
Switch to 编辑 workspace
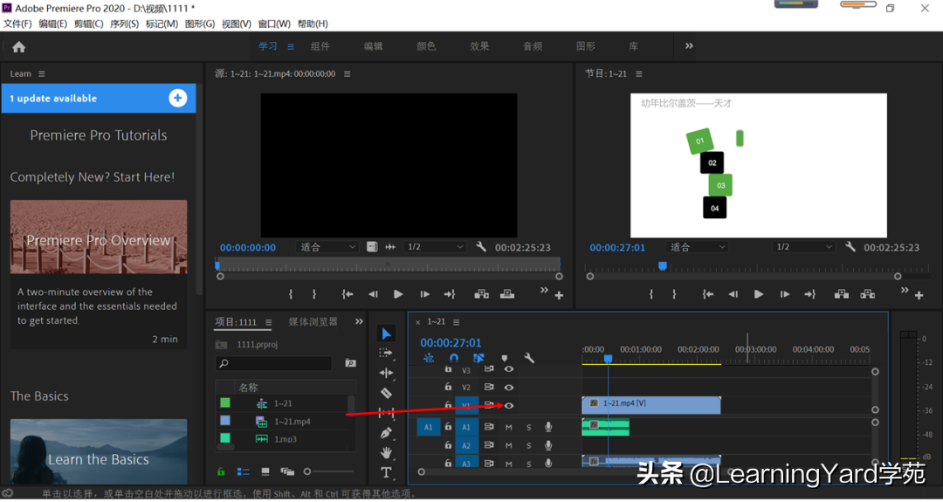[x=373, y=46]
